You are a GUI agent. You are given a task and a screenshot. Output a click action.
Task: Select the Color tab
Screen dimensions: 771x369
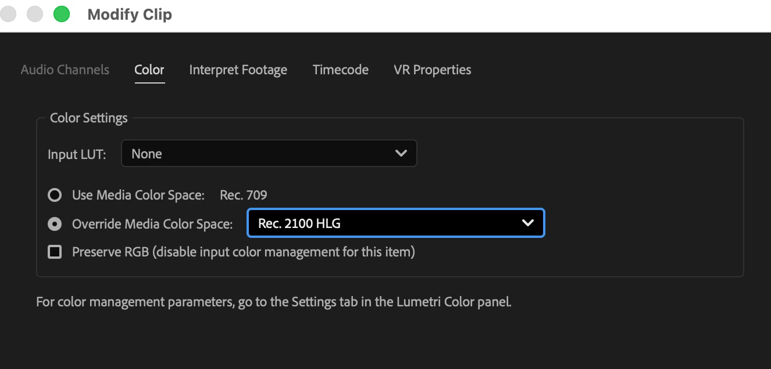[x=149, y=70]
